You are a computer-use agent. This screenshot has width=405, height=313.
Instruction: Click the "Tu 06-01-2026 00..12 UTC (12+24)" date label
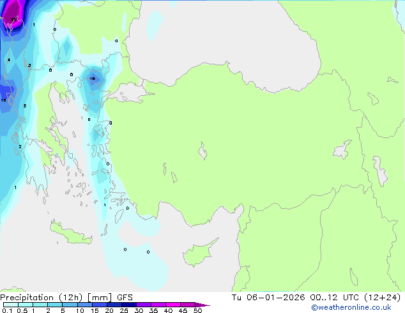click(x=316, y=298)
